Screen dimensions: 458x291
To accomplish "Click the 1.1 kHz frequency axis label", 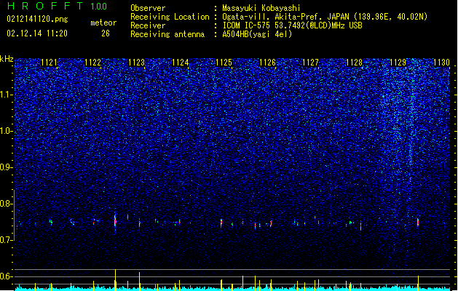I will click(6, 95).
